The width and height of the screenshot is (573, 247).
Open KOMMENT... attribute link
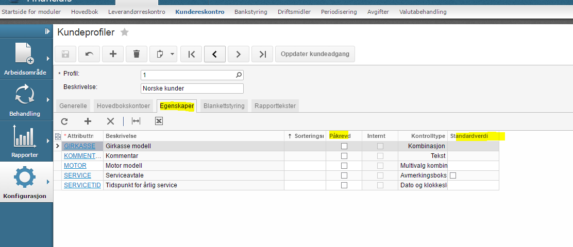click(x=82, y=156)
